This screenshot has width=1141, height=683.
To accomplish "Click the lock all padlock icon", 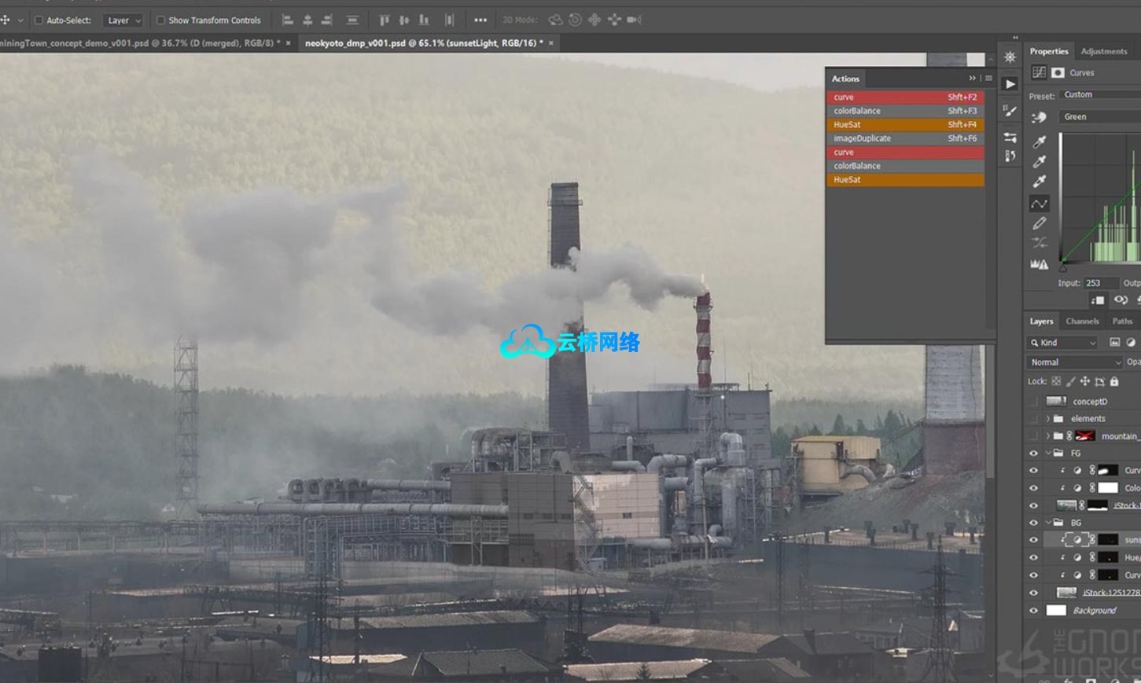I will 1114,381.
